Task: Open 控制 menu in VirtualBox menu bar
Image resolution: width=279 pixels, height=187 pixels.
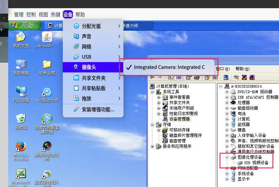Action: pos(31,14)
